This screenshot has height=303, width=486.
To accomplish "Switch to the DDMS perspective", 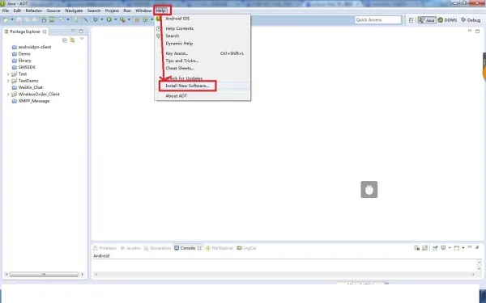I will click(447, 20).
